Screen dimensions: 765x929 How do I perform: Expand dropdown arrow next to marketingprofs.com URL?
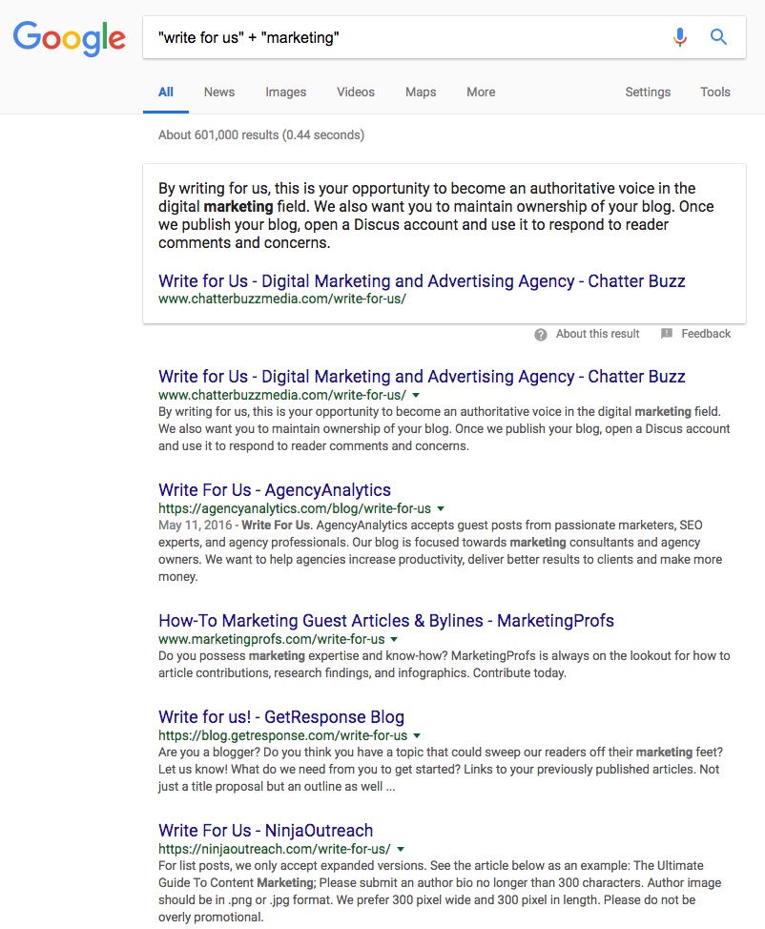[x=394, y=640]
